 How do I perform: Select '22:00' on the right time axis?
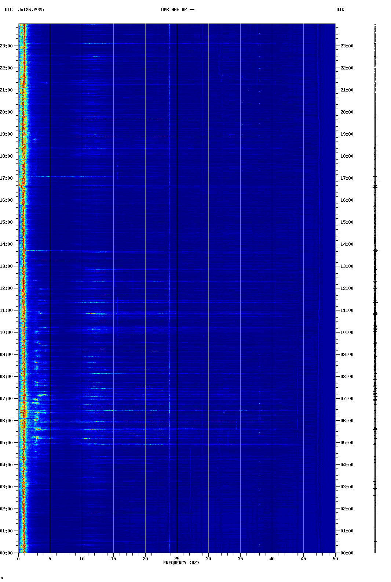[x=347, y=68]
